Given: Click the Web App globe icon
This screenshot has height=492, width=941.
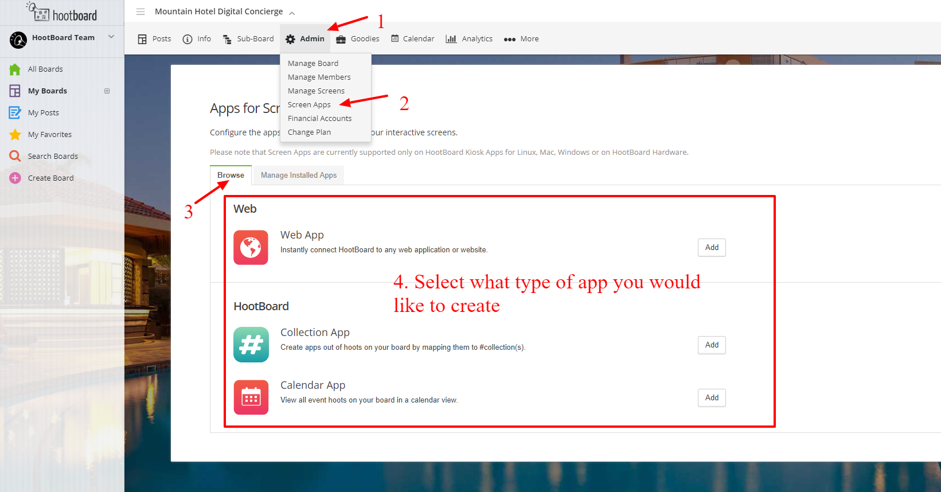Looking at the screenshot, I should (251, 248).
